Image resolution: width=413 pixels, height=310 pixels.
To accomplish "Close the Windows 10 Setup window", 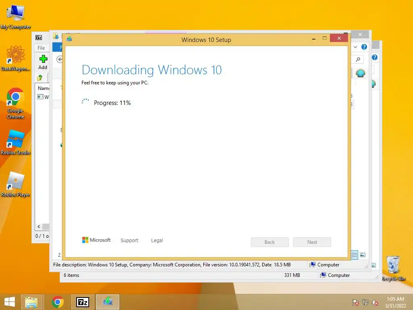I will coord(339,38).
